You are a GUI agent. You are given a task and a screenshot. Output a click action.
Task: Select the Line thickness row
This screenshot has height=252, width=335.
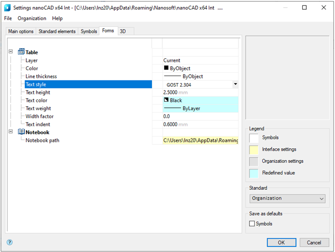tap(88, 77)
